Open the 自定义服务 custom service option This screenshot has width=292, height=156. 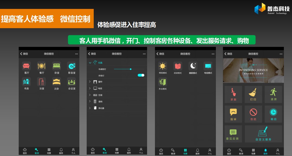click(263, 134)
